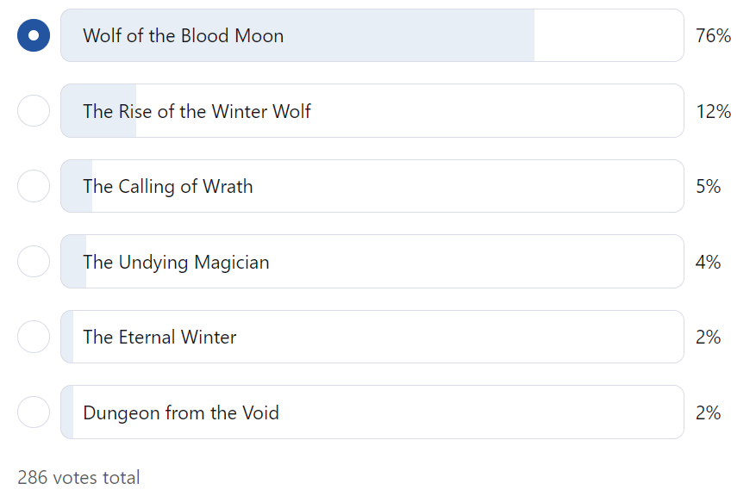Select the Wolf of the Blood Moon radio button

33,35
